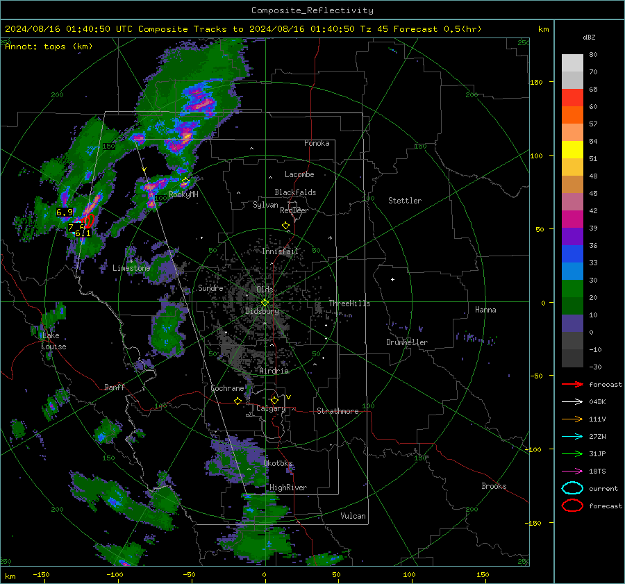The height and width of the screenshot is (584, 625).
Task: Click the red 65-60 dBZ color swatch
Action: click(572, 98)
